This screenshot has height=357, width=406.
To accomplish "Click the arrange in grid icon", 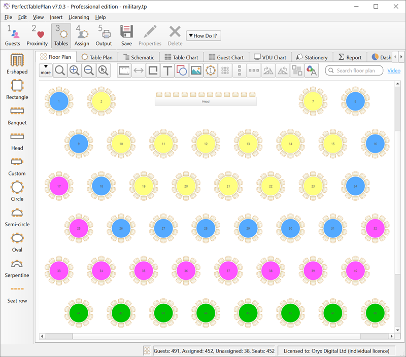I will point(225,70).
